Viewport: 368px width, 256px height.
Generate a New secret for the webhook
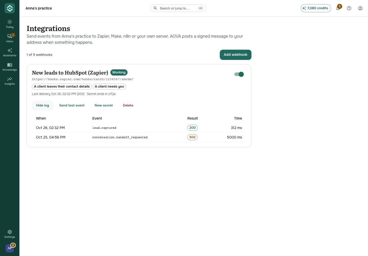point(104,105)
